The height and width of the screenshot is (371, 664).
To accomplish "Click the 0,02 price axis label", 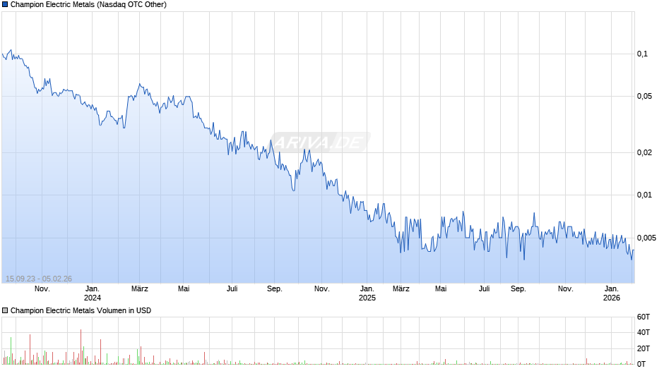I will click(644, 152).
